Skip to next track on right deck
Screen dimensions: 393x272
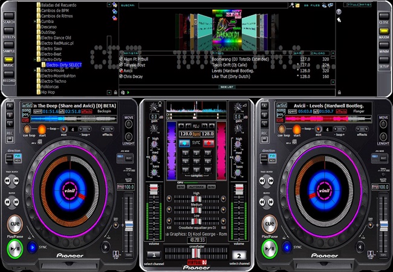[x=271, y=181]
